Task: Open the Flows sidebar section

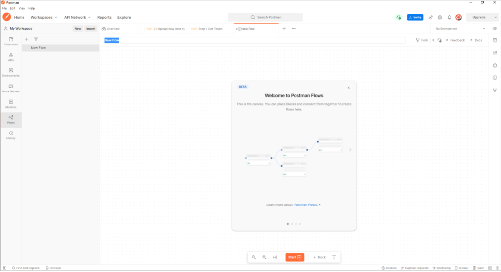Action: click(11, 119)
